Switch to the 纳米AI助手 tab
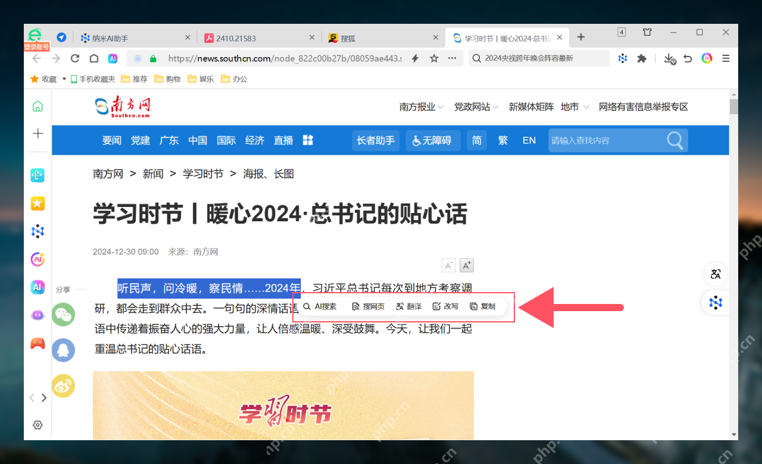This screenshot has height=464, width=762. [x=110, y=38]
